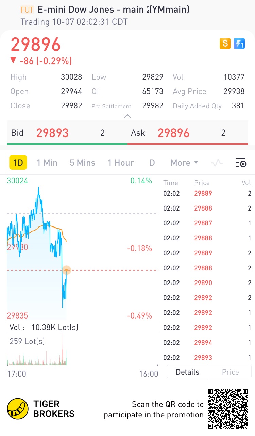The height and width of the screenshot is (436, 255).
Task: Toggle the chart indicator wave icon
Action: [217, 163]
